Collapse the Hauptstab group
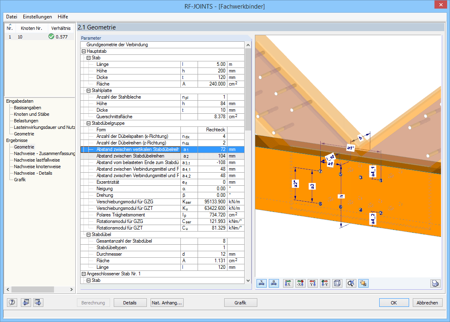This screenshot has height=322, width=450. [84, 52]
